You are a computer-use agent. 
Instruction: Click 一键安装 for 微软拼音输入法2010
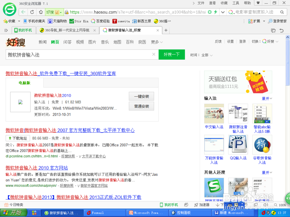141,96
